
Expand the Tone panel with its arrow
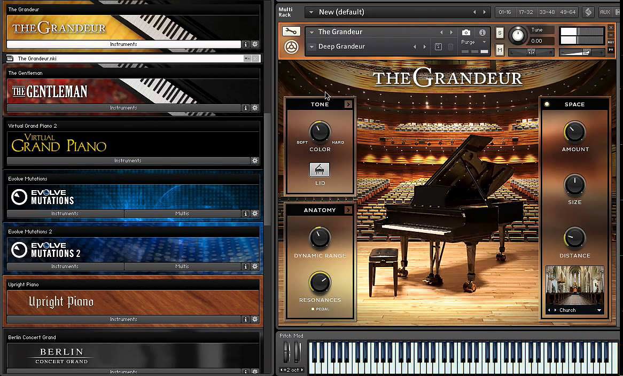pos(348,104)
